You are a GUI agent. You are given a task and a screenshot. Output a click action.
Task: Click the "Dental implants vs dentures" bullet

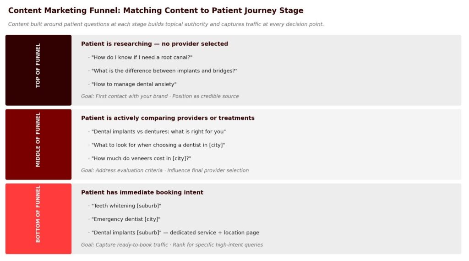pos(158,131)
